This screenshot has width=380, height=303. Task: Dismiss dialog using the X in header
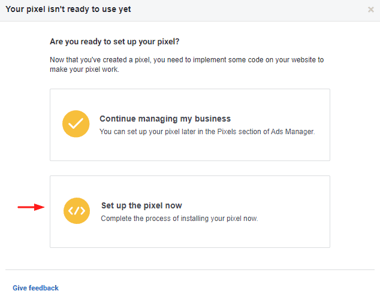click(371, 10)
